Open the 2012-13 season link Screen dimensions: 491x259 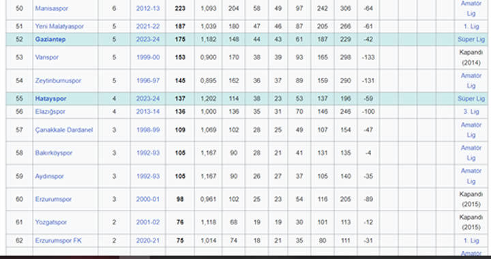(x=148, y=8)
